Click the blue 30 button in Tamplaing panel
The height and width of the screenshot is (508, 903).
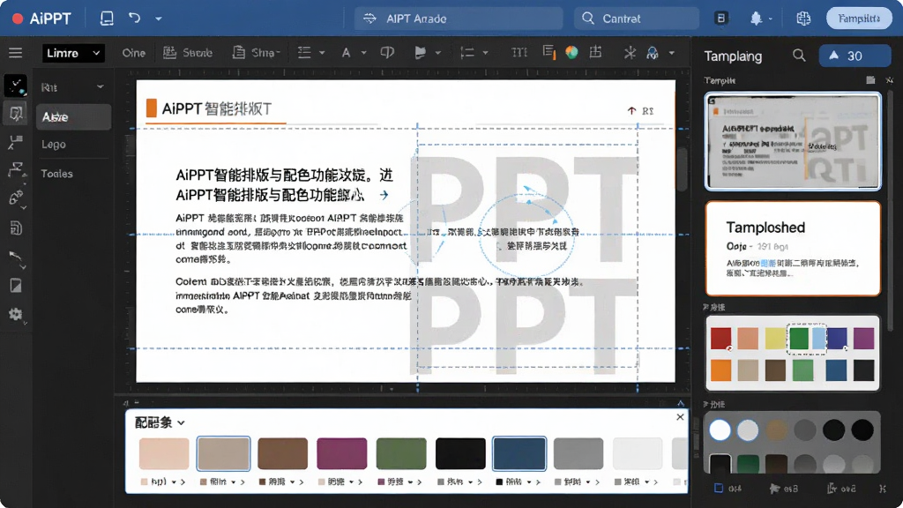point(854,56)
